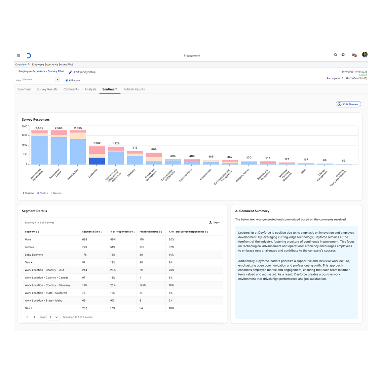
Task: Click the Edit Survey Setup pencil icon
Action: tap(71, 72)
